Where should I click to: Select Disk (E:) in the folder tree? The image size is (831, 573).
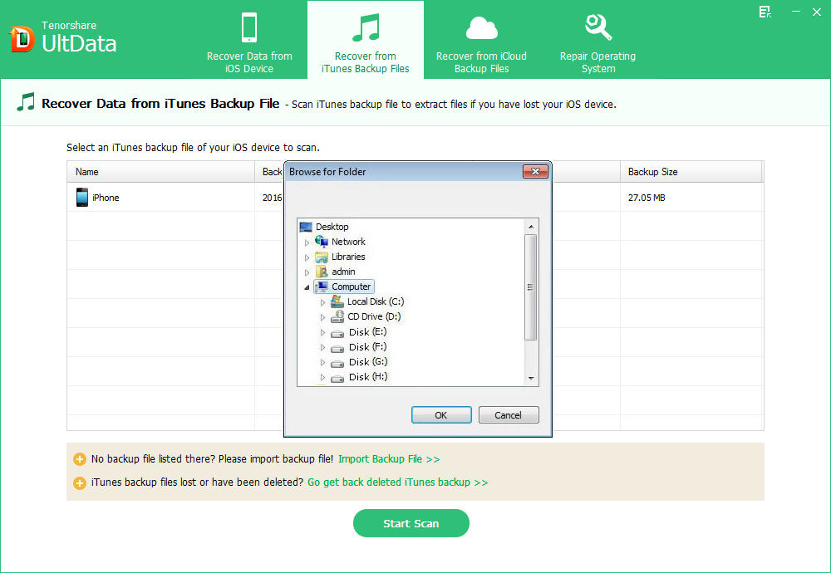(368, 332)
